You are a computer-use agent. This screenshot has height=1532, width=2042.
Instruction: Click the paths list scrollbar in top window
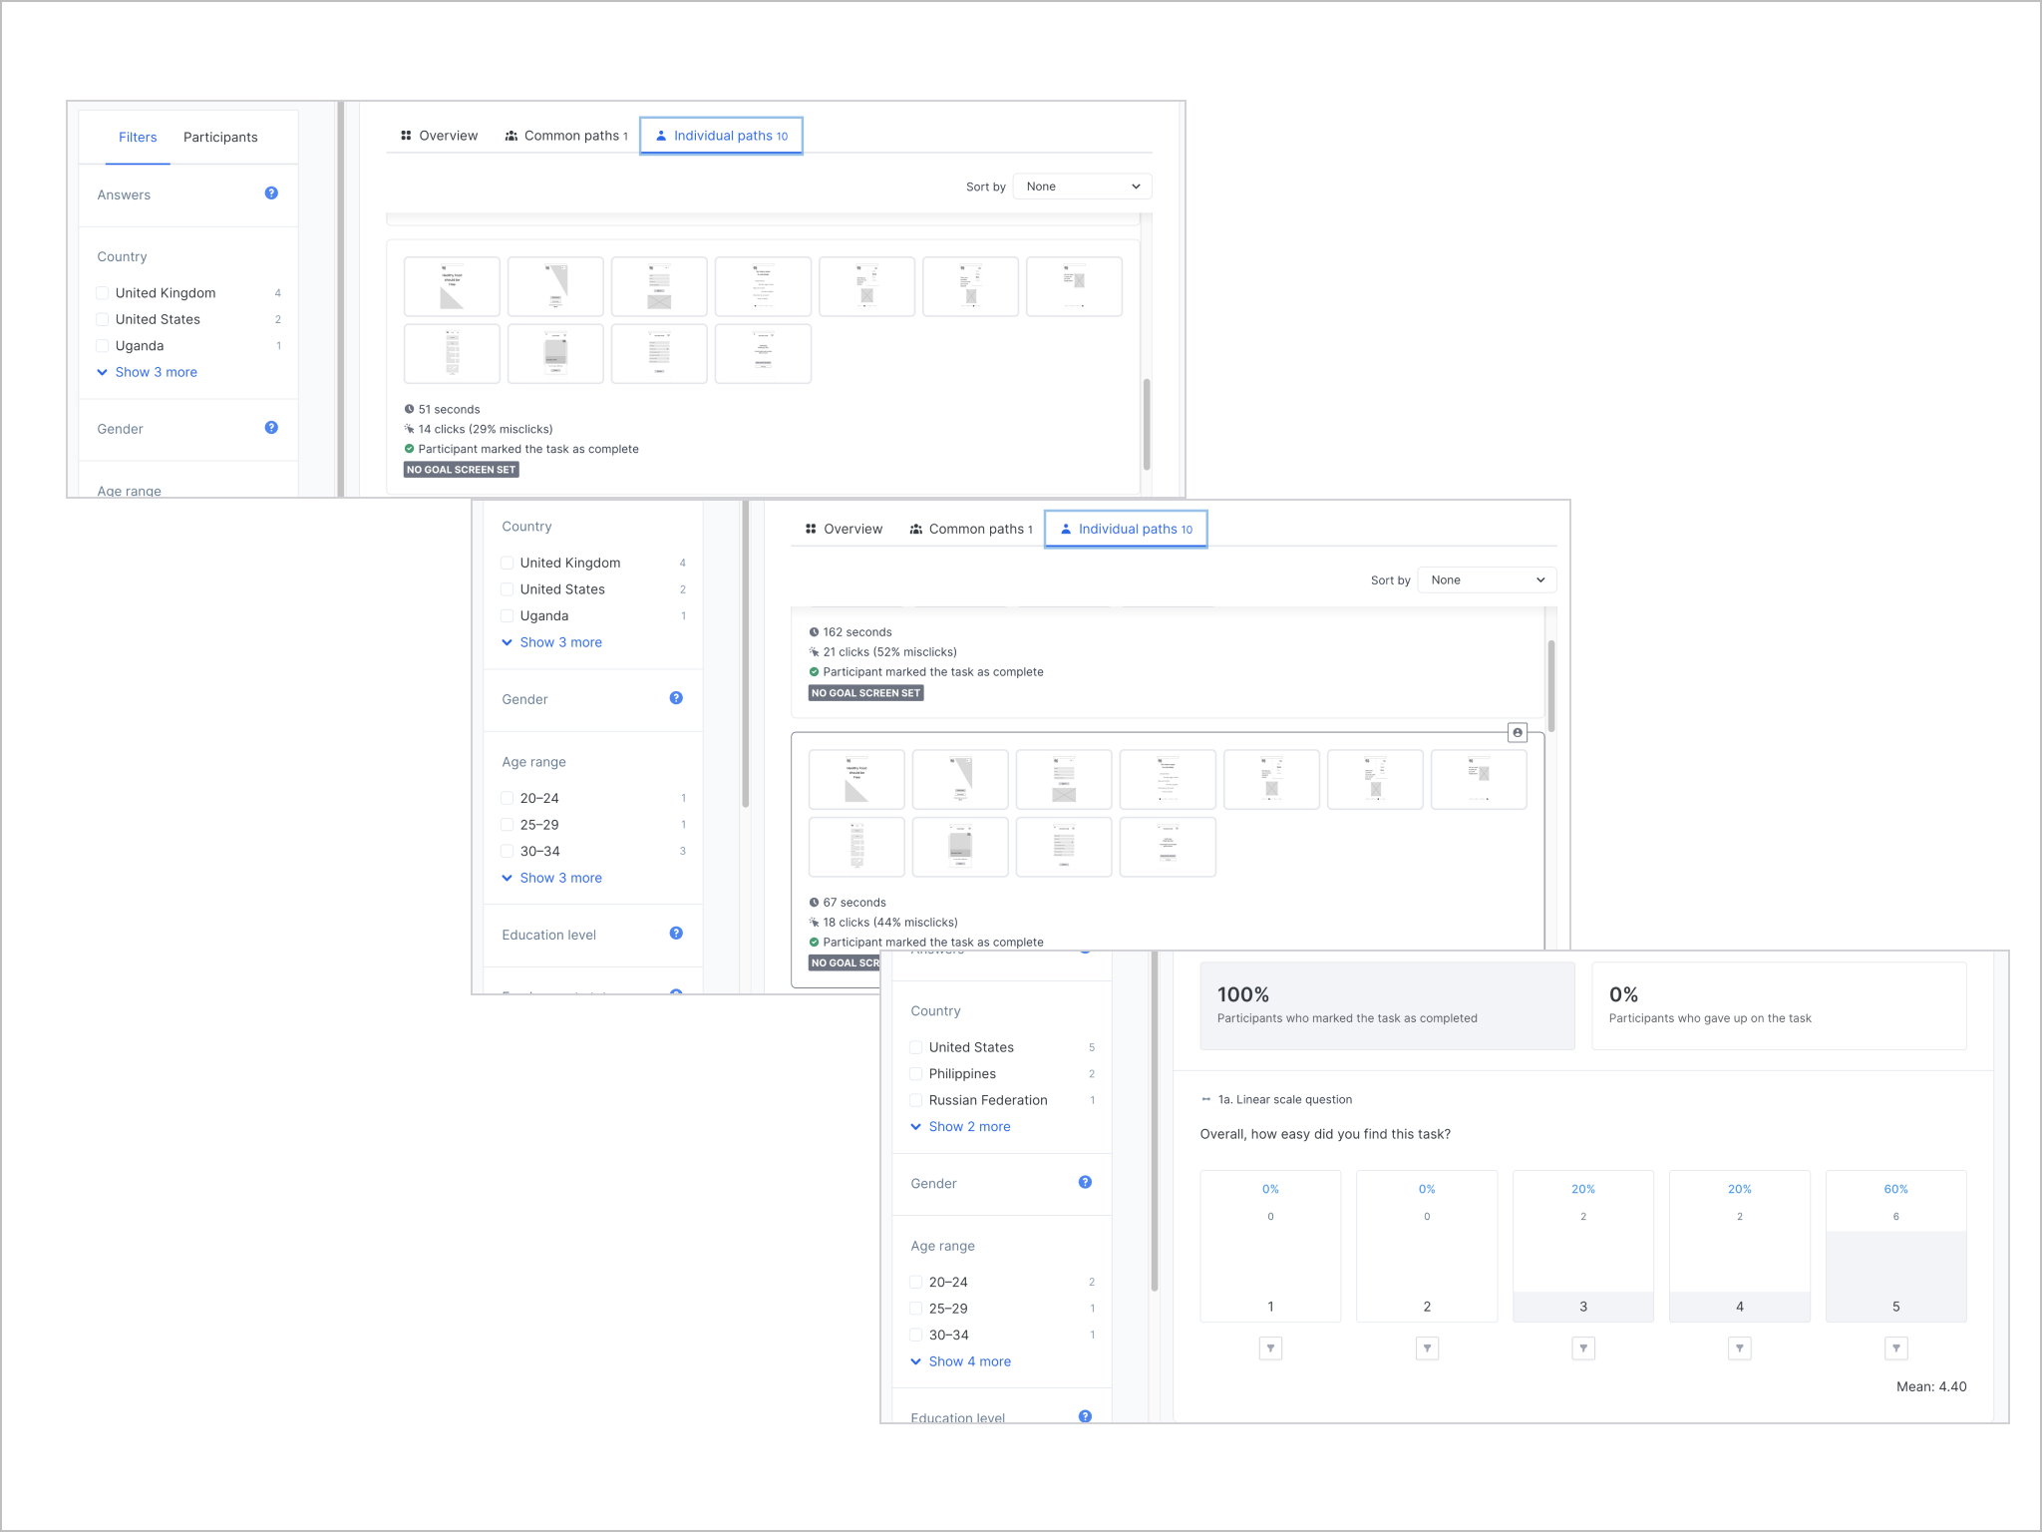click(1147, 424)
